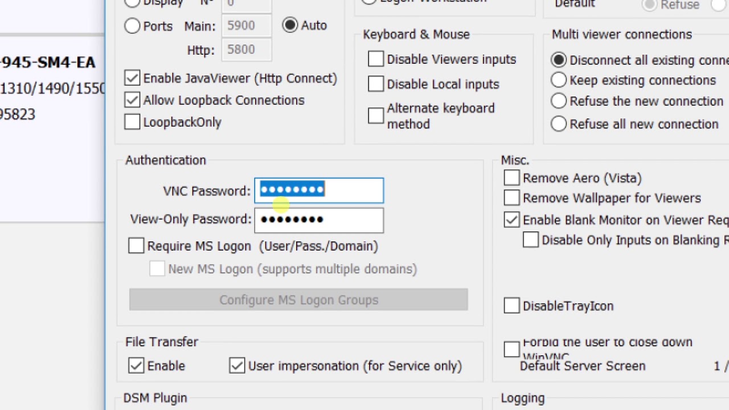The height and width of the screenshot is (410, 729).
Task: Uncheck Allow Loopback Connections
Action: tap(132, 100)
